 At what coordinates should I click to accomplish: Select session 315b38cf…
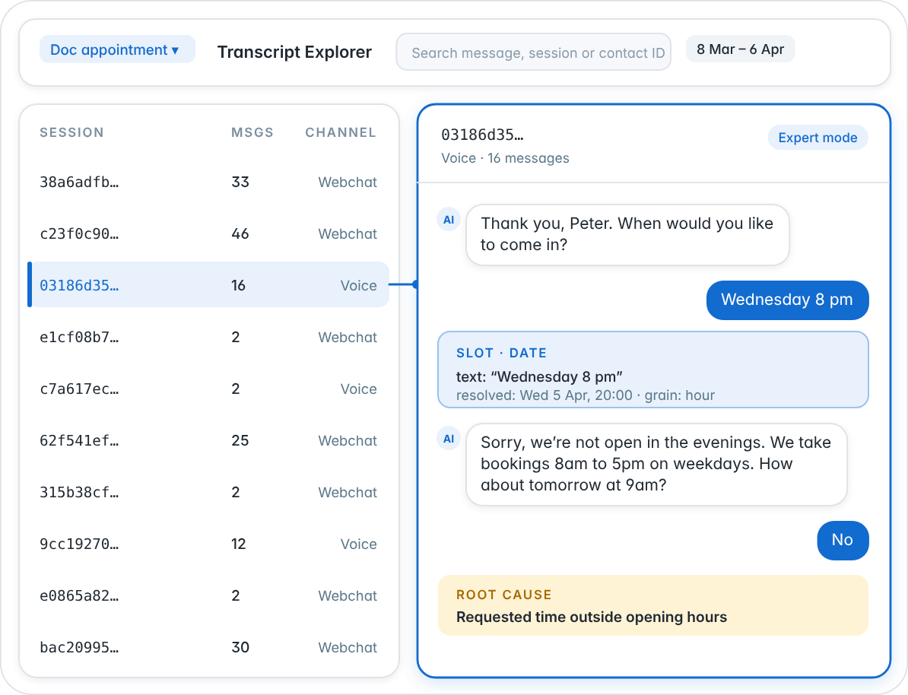208,492
